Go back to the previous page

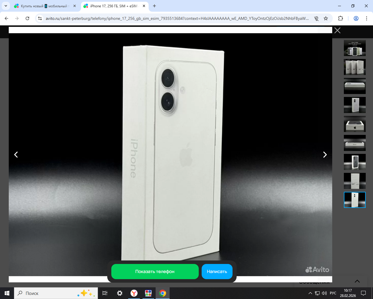click(6, 18)
